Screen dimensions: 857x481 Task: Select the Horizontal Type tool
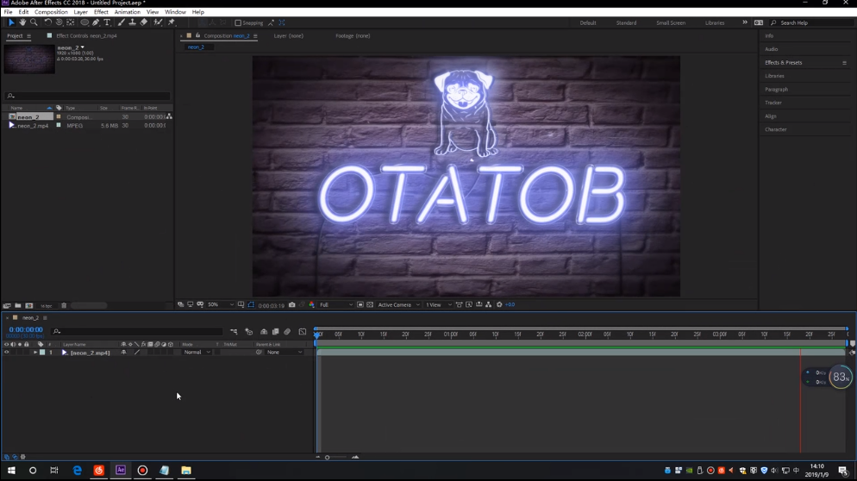107,23
